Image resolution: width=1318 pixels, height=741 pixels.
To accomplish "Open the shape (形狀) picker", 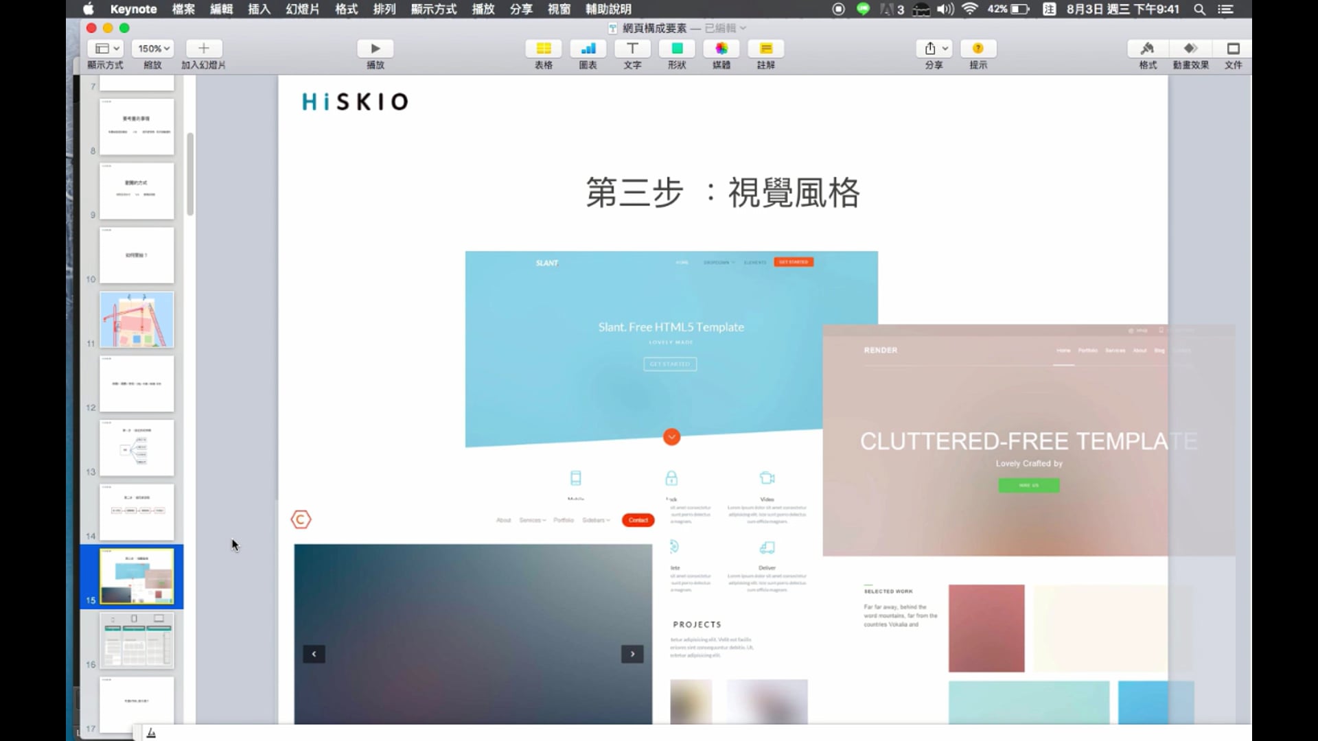I will (677, 49).
